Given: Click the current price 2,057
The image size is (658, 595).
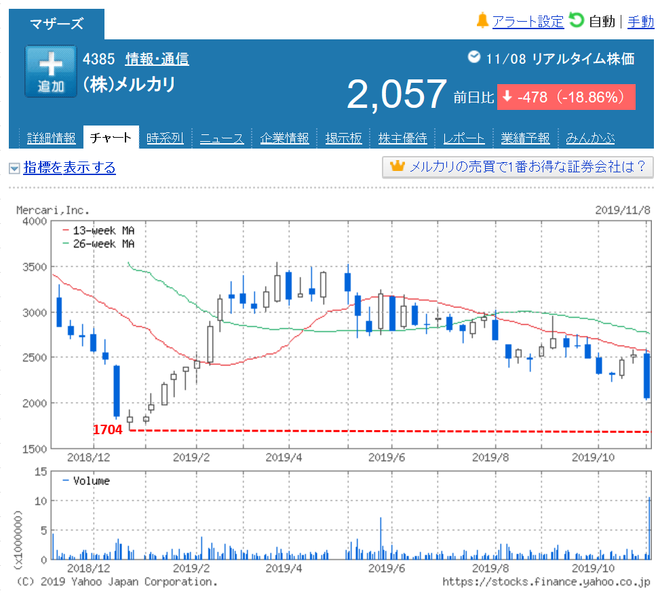Looking at the screenshot, I should click(x=397, y=95).
